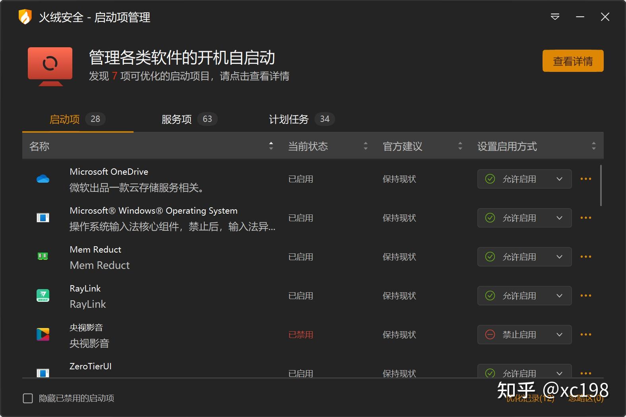Sort list by 设置启用方式 column arrows
The width and height of the screenshot is (626, 417).
(594, 146)
